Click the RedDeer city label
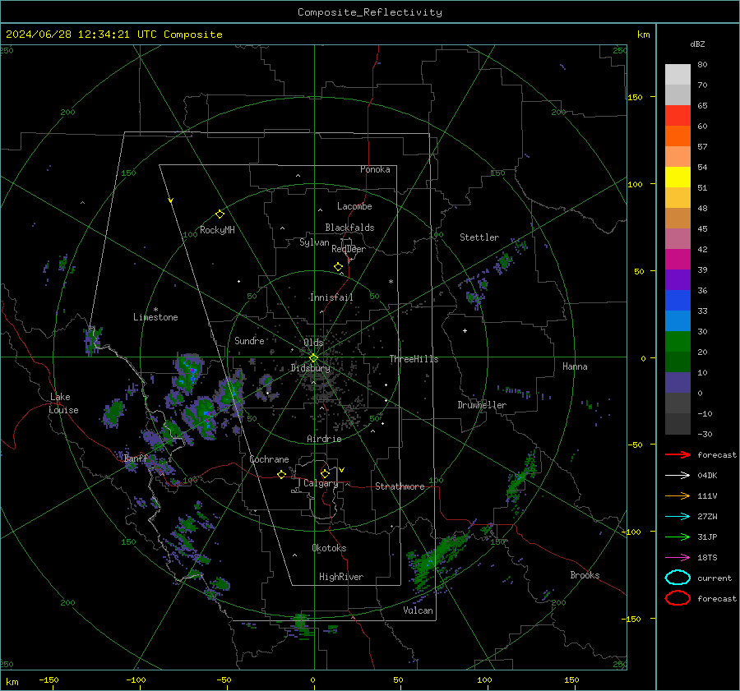Screen dimensions: 740x691 349,249
